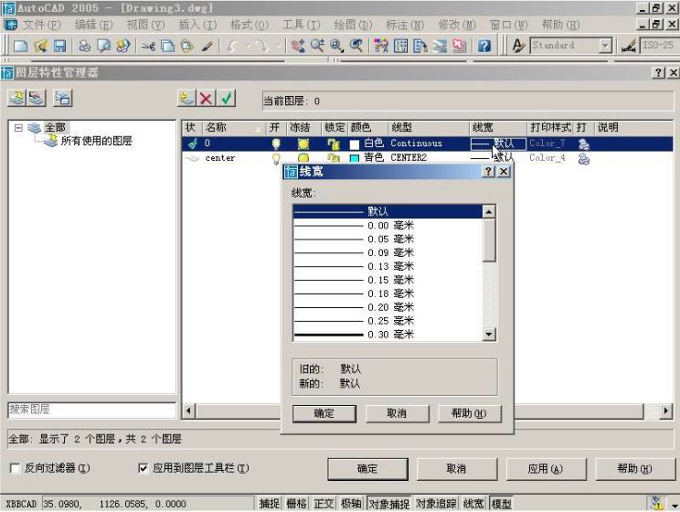Image resolution: width=680 pixels, height=512 pixels.
Task: Click the Save diskette icon
Action: 59,45
